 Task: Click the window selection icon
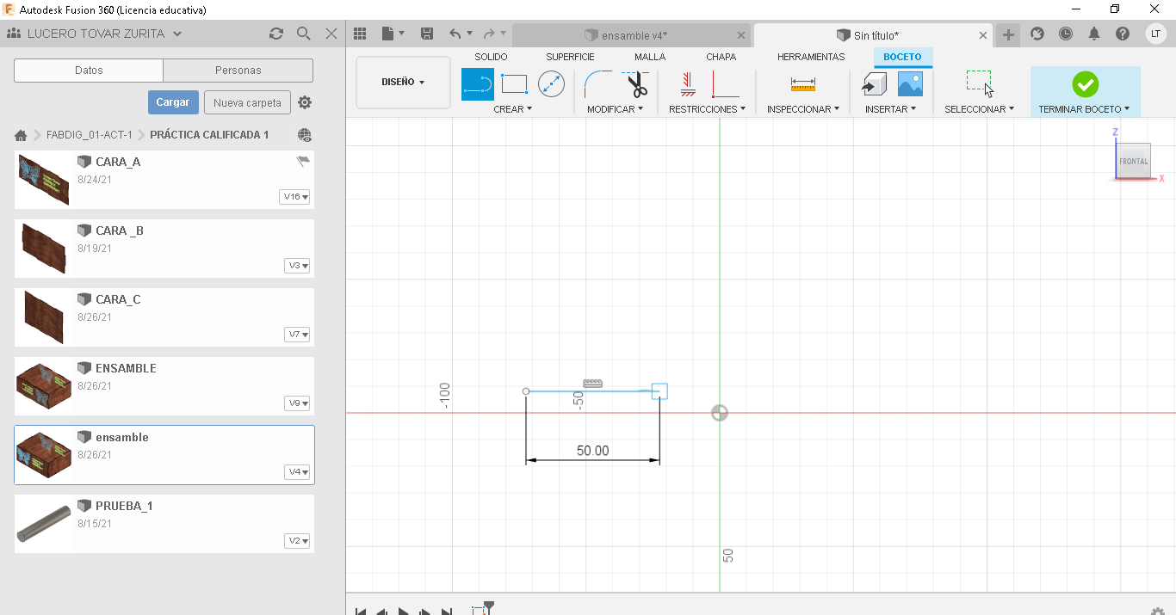(x=980, y=84)
